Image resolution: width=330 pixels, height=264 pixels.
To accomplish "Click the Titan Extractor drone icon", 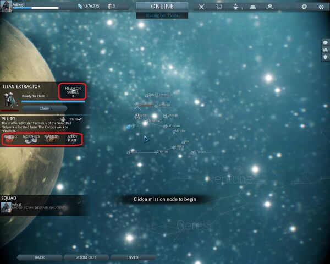I will [x=10, y=101].
